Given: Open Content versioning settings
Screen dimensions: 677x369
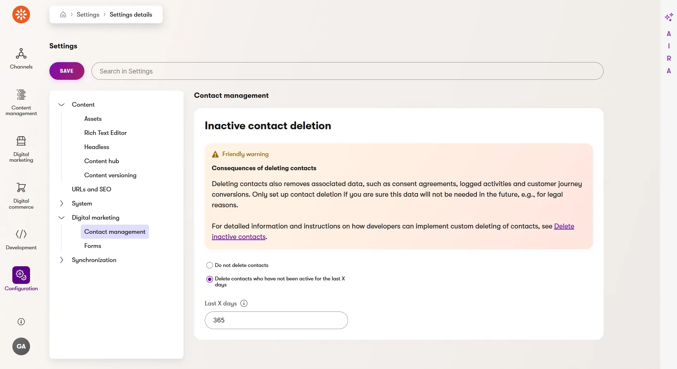Looking at the screenshot, I should [110, 175].
